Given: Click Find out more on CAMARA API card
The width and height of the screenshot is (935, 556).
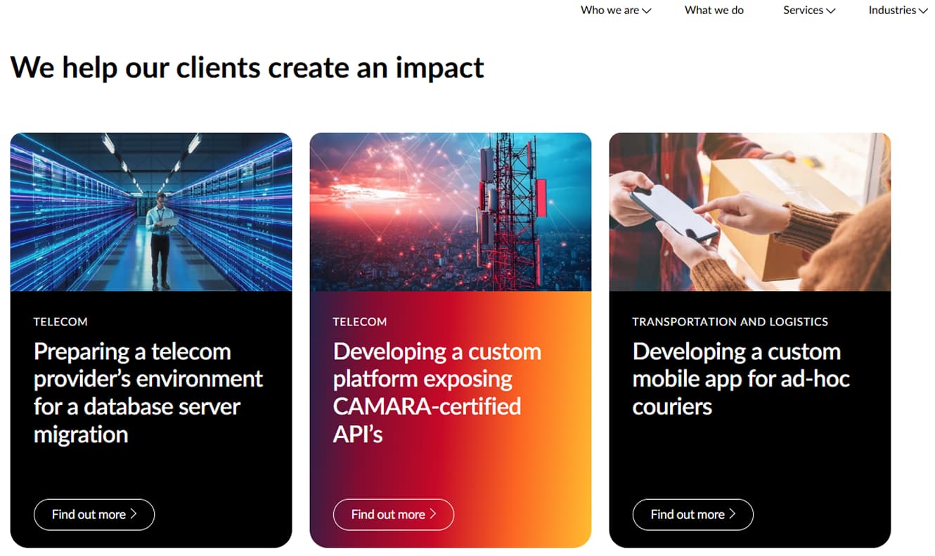Looking at the screenshot, I should (388, 515).
